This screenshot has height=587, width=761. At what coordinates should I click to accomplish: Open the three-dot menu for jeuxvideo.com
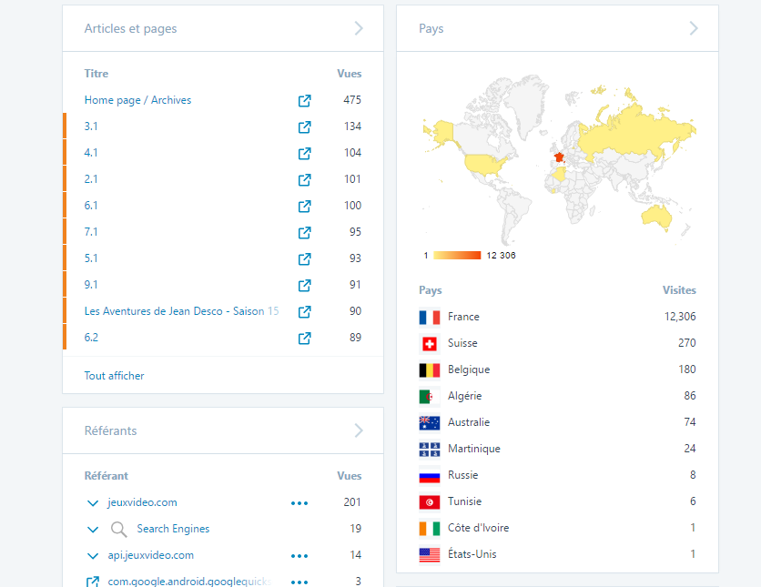click(x=299, y=503)
